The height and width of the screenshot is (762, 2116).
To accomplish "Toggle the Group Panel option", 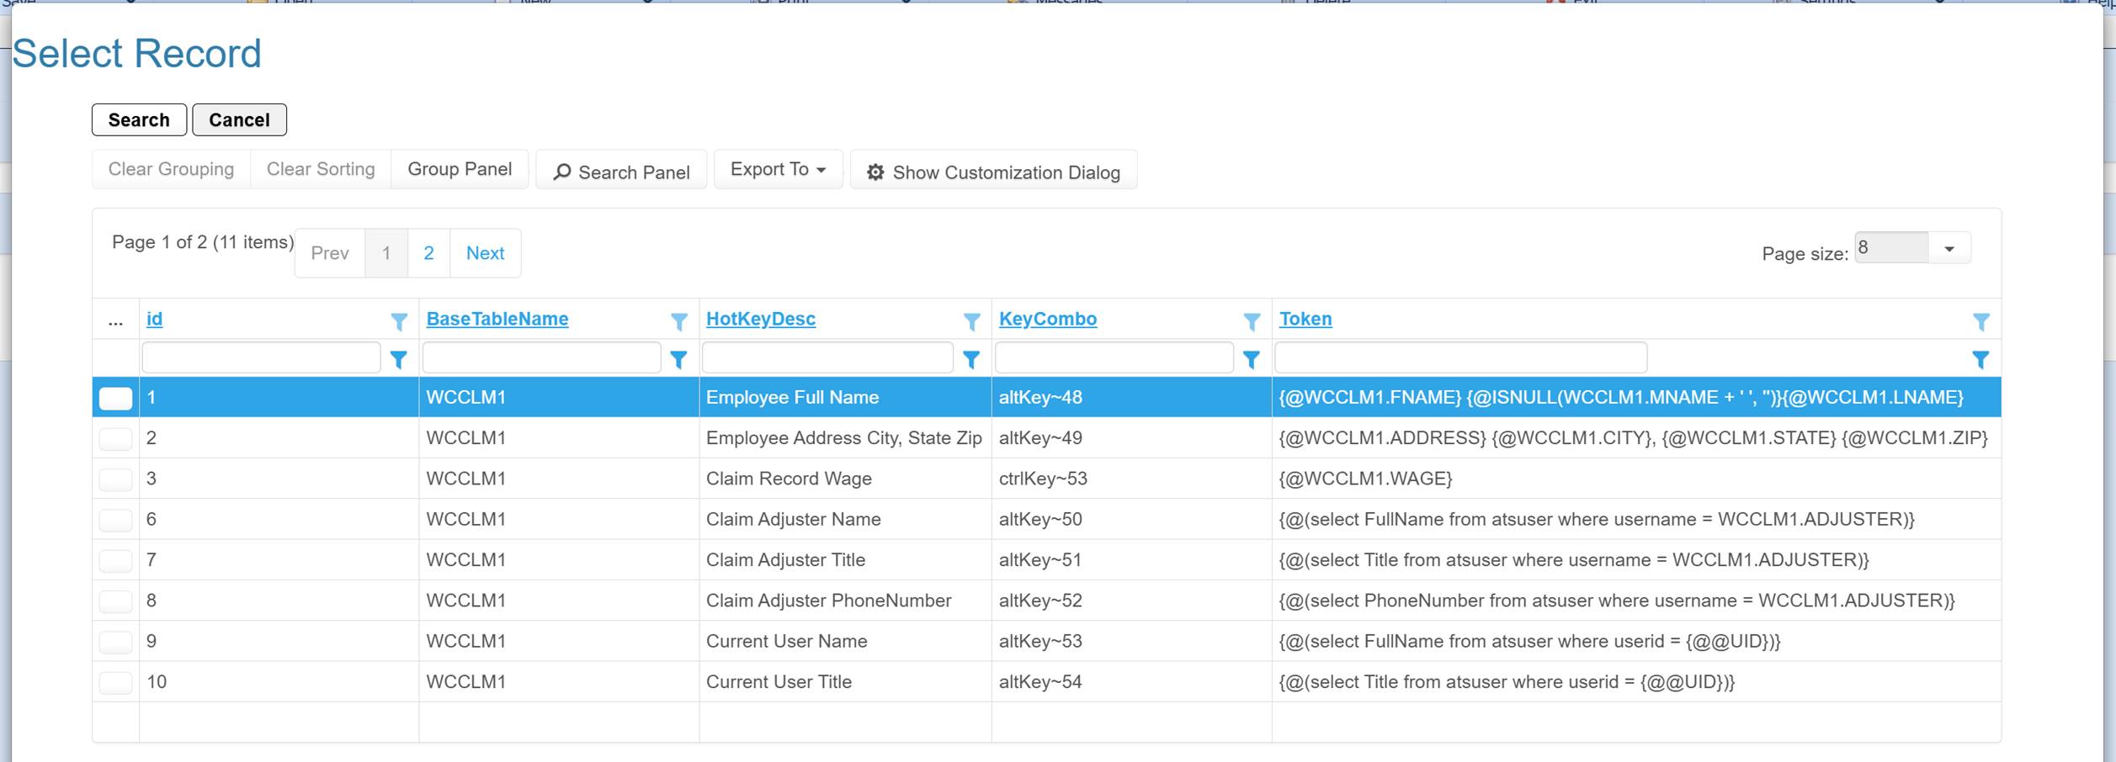I will click(460, 170).
